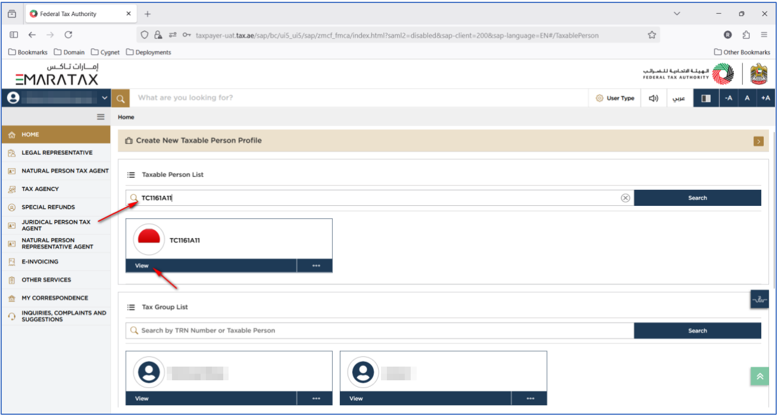Collapse the sidebar with hamburger icon

101,117
